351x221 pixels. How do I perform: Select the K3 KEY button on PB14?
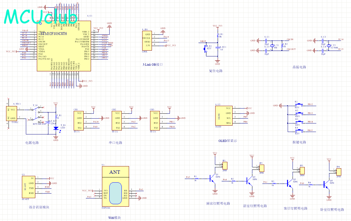299,122
